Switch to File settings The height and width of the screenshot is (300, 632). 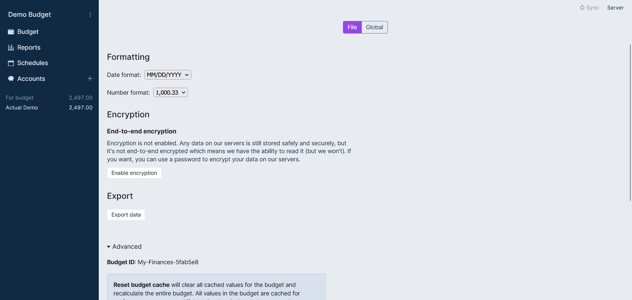352,27
